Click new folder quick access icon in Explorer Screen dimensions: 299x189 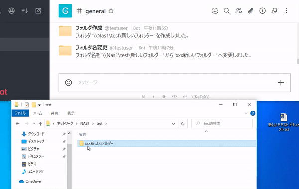pyautogui.click(x=34, y=105)
